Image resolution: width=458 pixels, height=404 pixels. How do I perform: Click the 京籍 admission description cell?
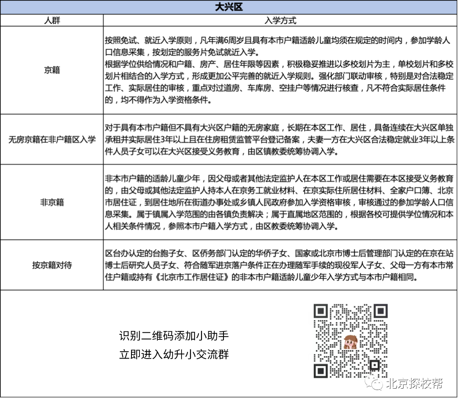(x=280, y=70)
